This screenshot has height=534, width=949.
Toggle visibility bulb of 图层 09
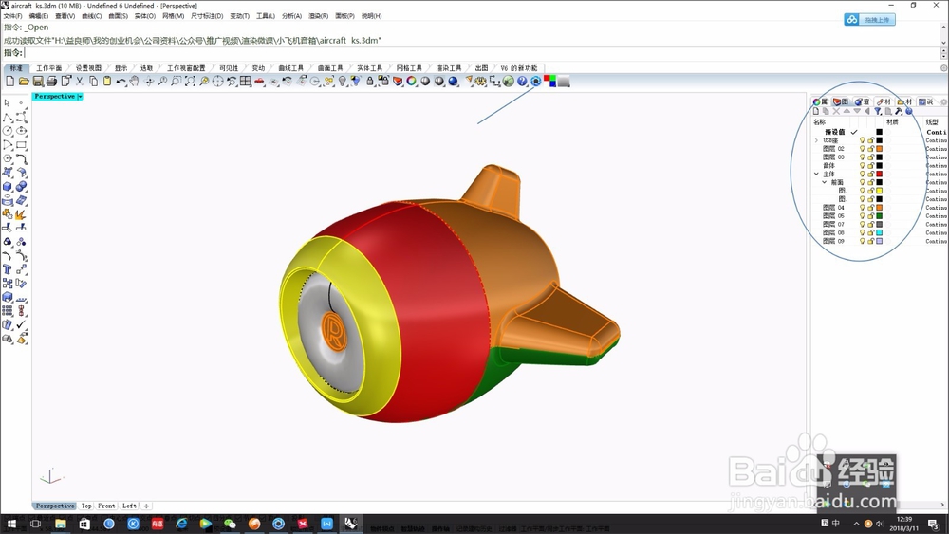863,241
